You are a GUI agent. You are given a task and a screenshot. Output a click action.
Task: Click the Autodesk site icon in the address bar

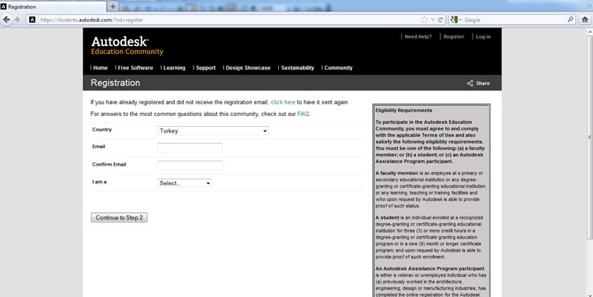[x=32, y=20]
